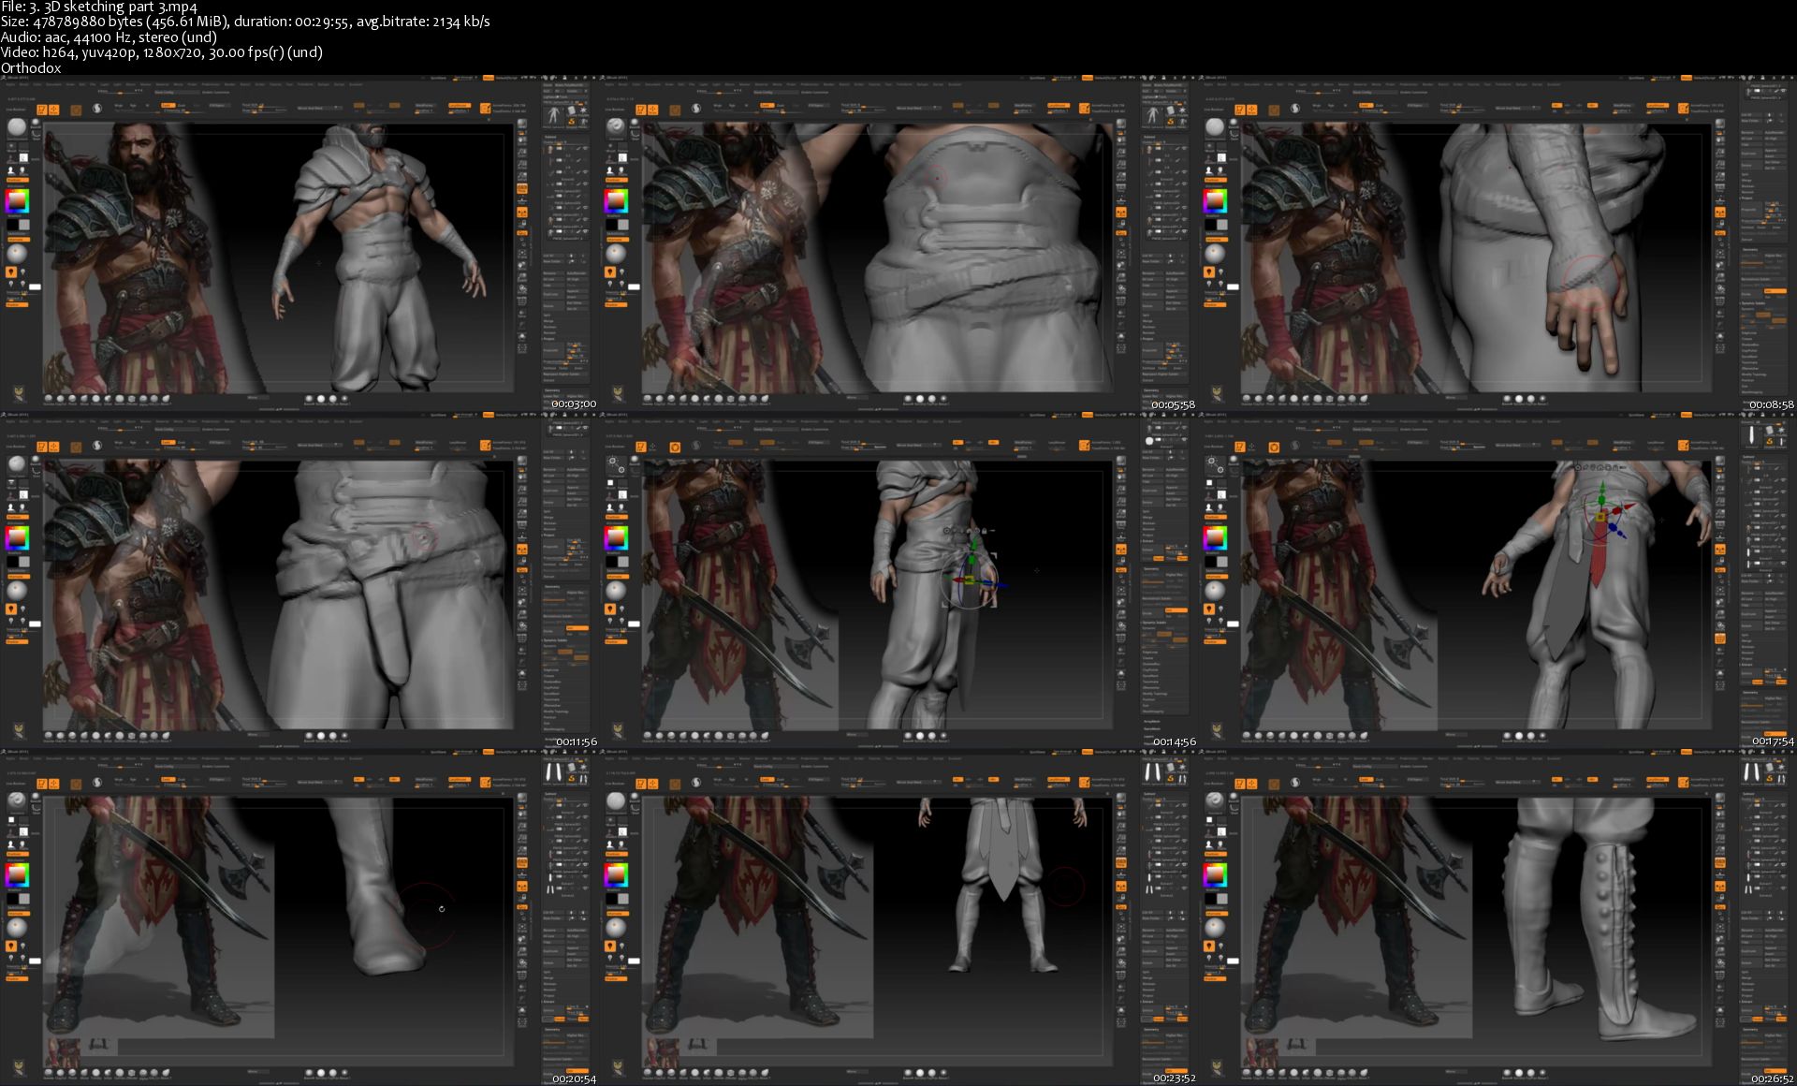Image resolution: width=1797 pixels, height=1086 pixels.
Task: Select the orange Edit mode icon in 00:03:00 frame
Action: [x=42, y=110]
